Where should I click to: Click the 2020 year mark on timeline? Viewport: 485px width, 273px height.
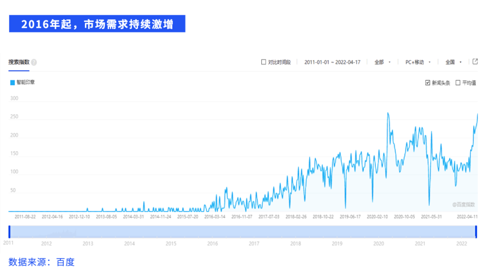[x=379, y=244]
